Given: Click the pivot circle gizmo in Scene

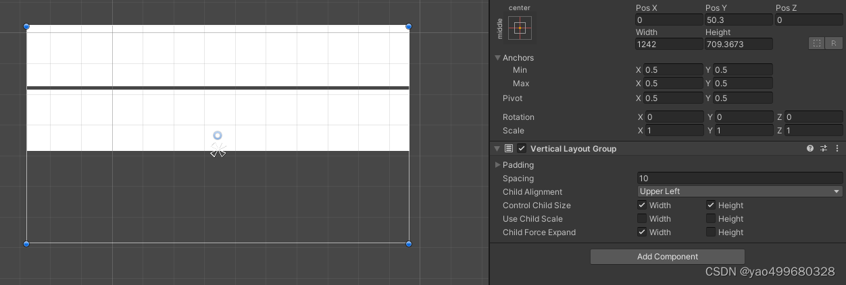Looking at the screenshot, I should click(218, 135).
